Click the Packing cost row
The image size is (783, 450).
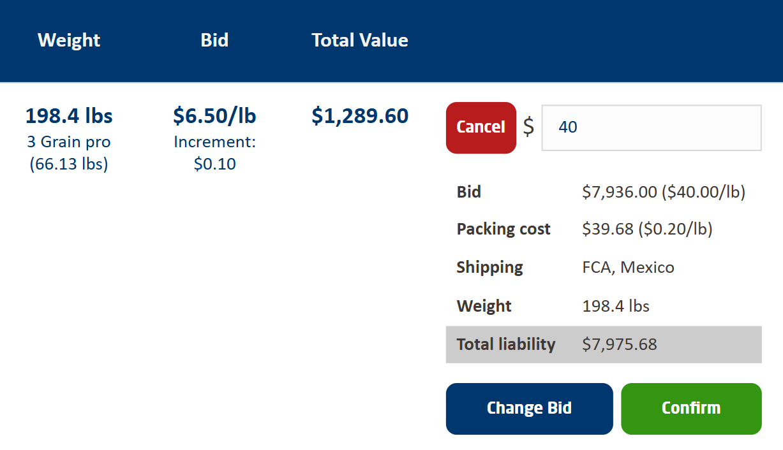[x=604, y=229]
